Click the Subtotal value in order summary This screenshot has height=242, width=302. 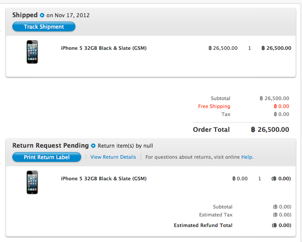point(274,98)
